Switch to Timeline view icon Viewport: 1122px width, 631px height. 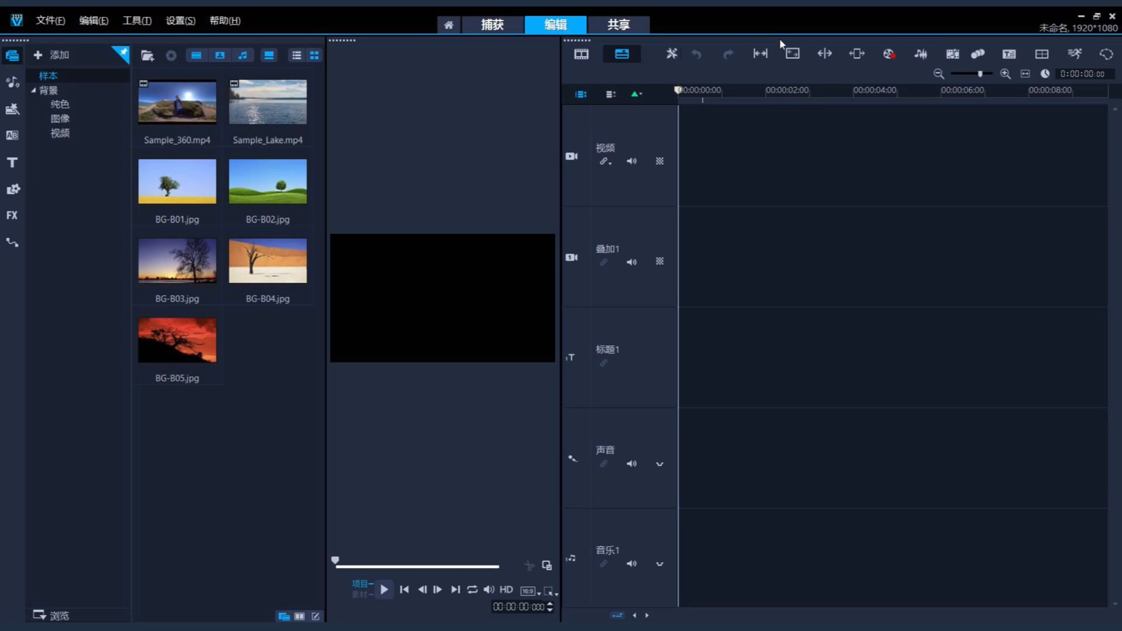[622, 54]
